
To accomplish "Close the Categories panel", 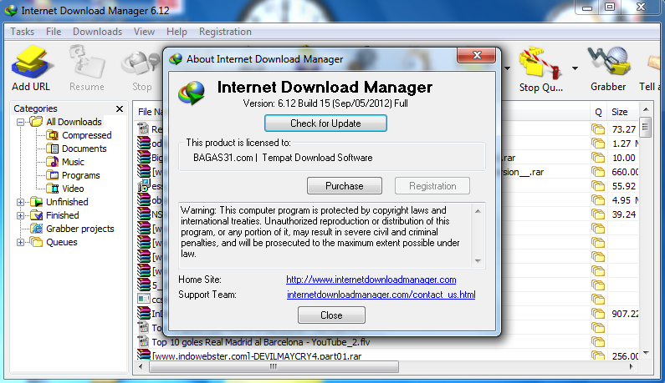I will [120, 108].
